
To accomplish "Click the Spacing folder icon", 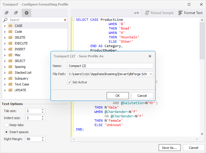I will pyautogui.click(x=11, y=67).
